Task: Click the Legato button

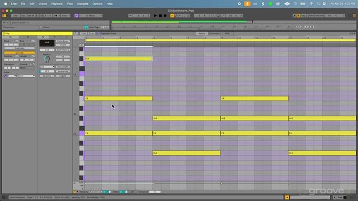Action: coord(63,76)
